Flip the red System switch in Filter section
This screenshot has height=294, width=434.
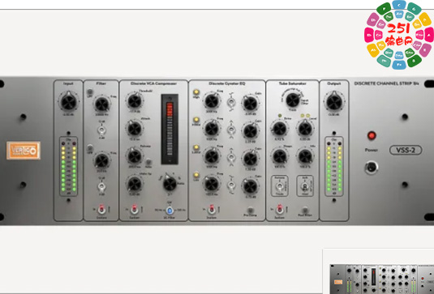point(101,210)
